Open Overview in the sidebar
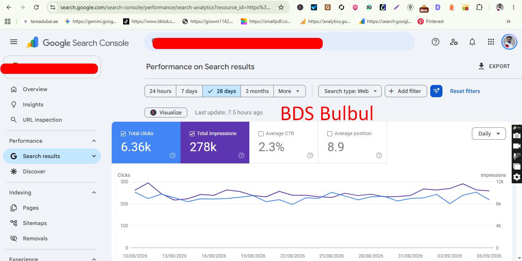 [x=52, y=89]
